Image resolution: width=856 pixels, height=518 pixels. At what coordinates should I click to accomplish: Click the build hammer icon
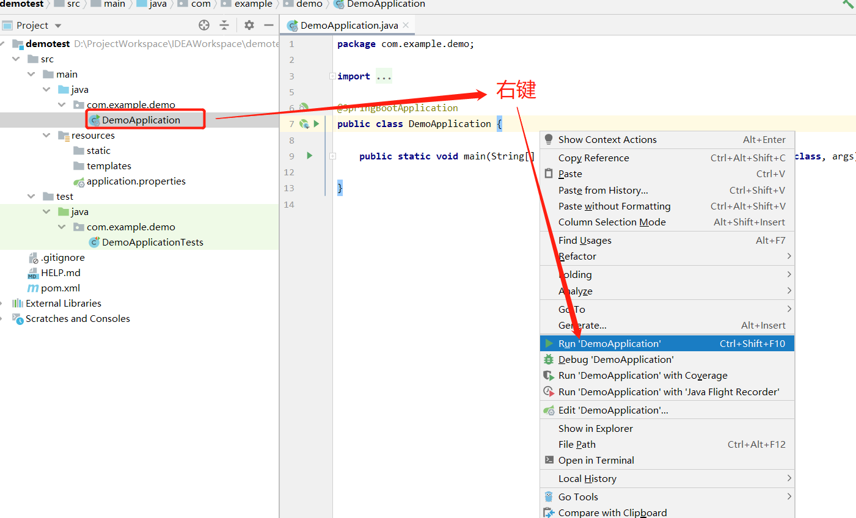848,4
